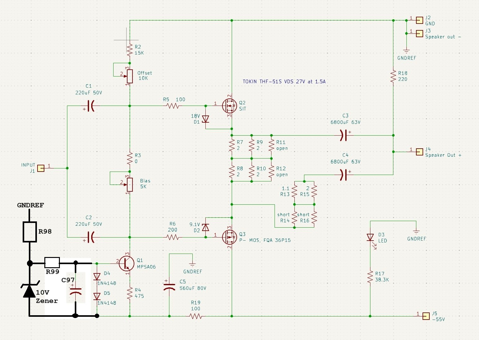Click the R16 short resistor symbol

(314, 218)
